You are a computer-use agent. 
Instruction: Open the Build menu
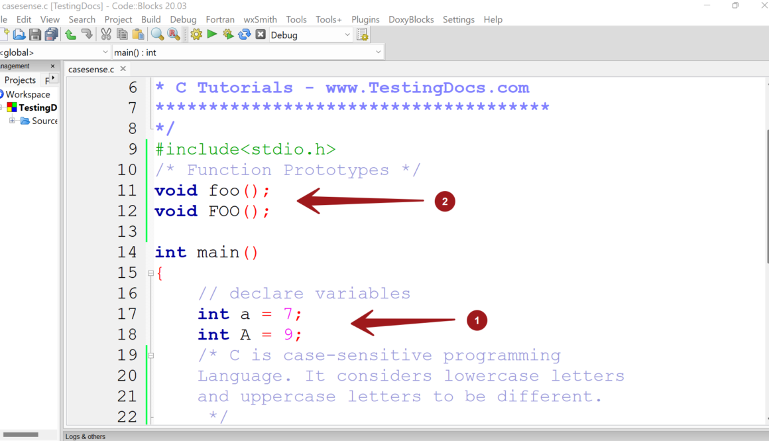tap(151, 19)
